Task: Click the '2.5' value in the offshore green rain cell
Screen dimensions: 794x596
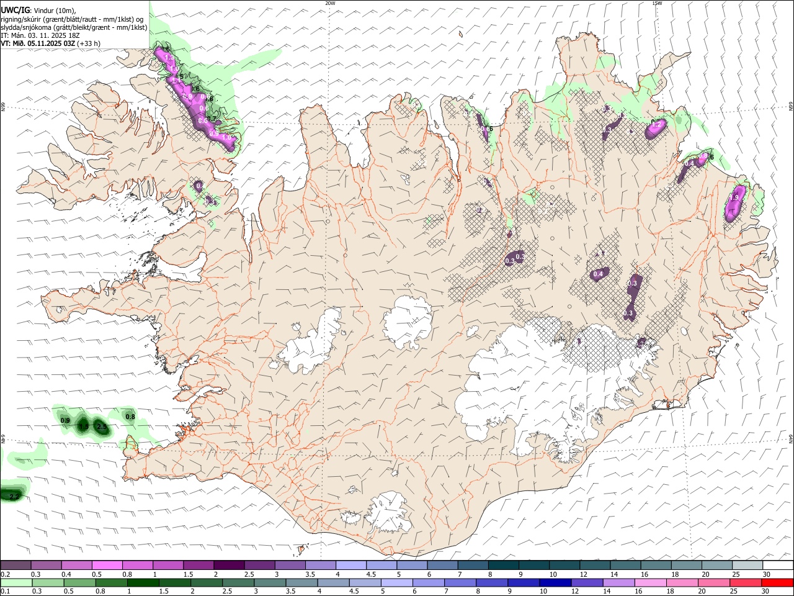Action: point(102,427)
